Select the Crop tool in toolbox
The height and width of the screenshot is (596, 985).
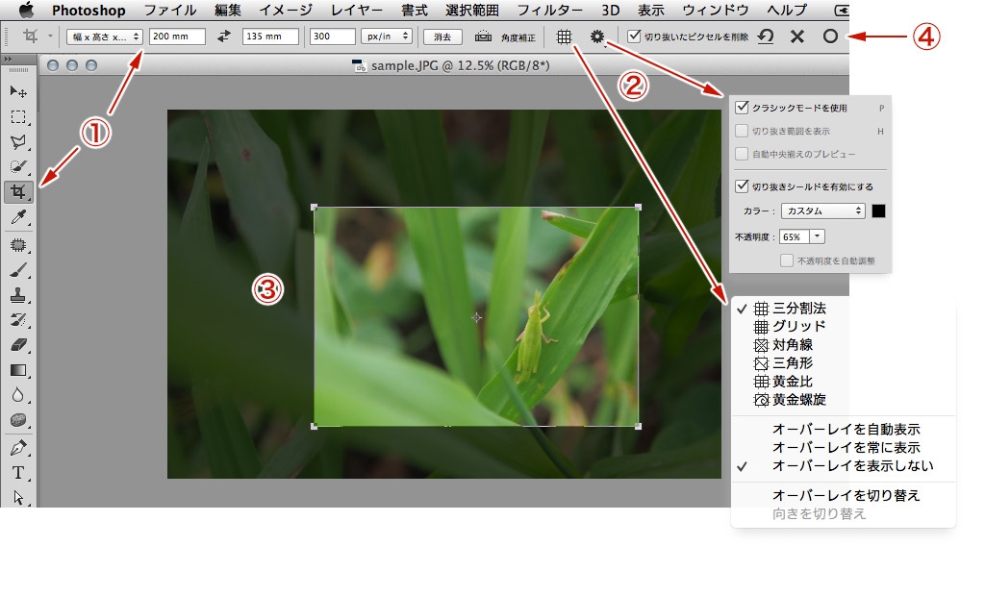tap(18, 191)
